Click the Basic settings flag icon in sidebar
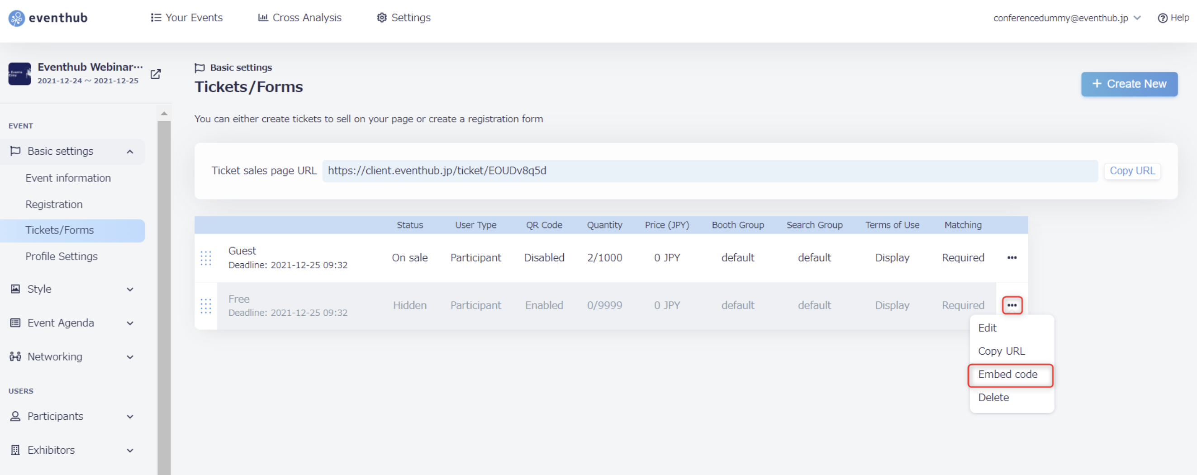This screenshot has height=475, width=1197. pyautogui.click(x=15, y=151)
